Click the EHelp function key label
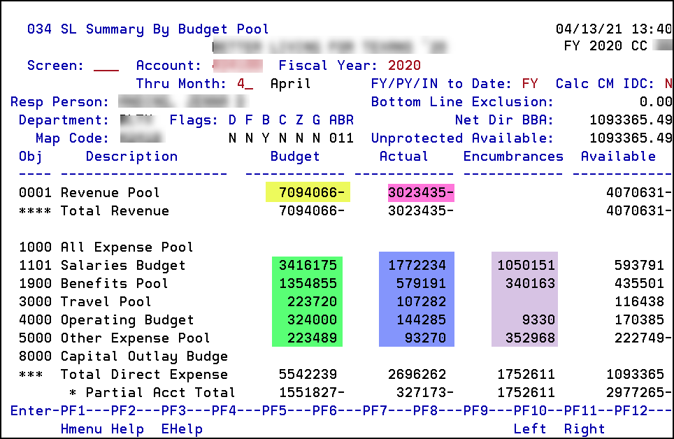The height and width of the screenshot is (439, 674). (182, 429)
